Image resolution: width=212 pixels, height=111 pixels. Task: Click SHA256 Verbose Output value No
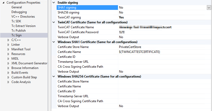(121, 106)
